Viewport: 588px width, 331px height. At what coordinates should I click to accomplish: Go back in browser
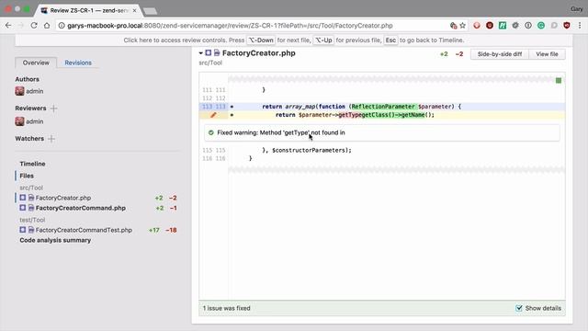coord(8,26)
